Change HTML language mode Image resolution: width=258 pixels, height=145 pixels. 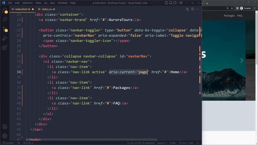pos(173,143)
